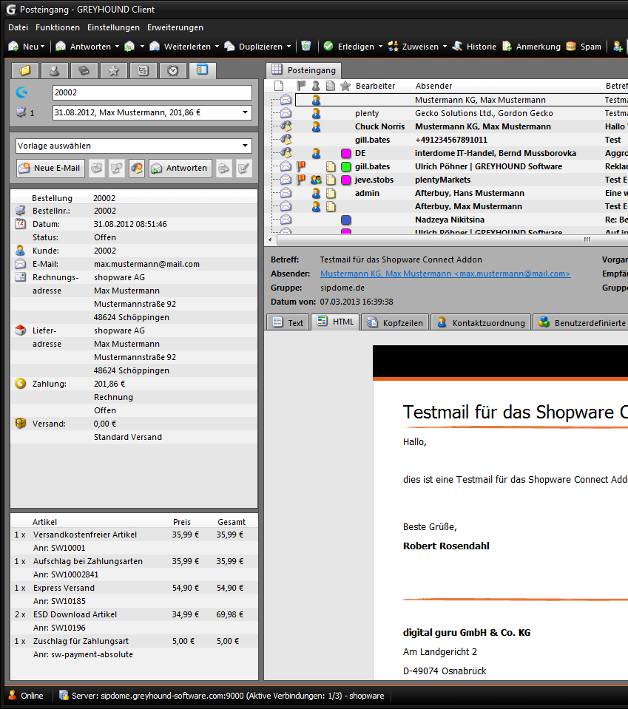Click the Weiterleiten toolbar button
Viewport: 628px width, 709px height.
[x=180, y=46]
